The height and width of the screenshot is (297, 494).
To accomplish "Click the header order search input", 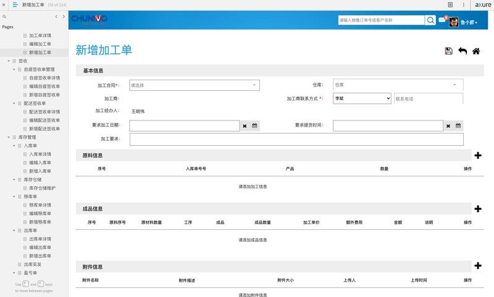I will pos(381,20).
